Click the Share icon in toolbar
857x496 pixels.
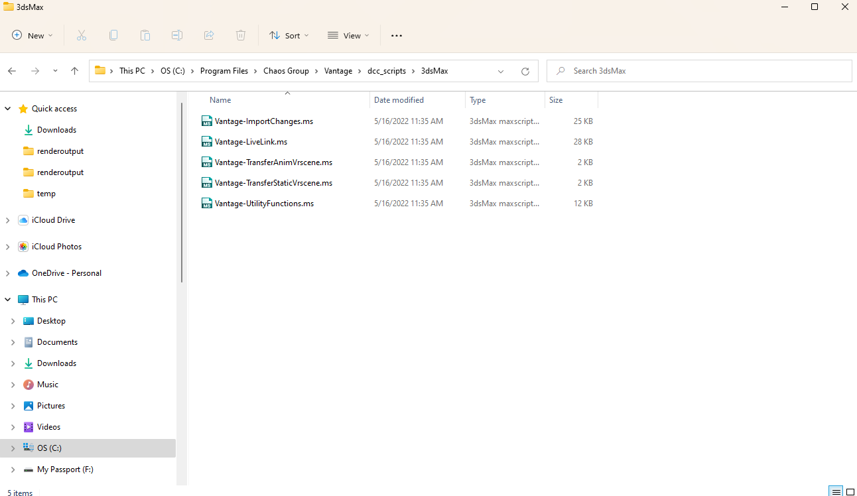click(x=209, y=36)
